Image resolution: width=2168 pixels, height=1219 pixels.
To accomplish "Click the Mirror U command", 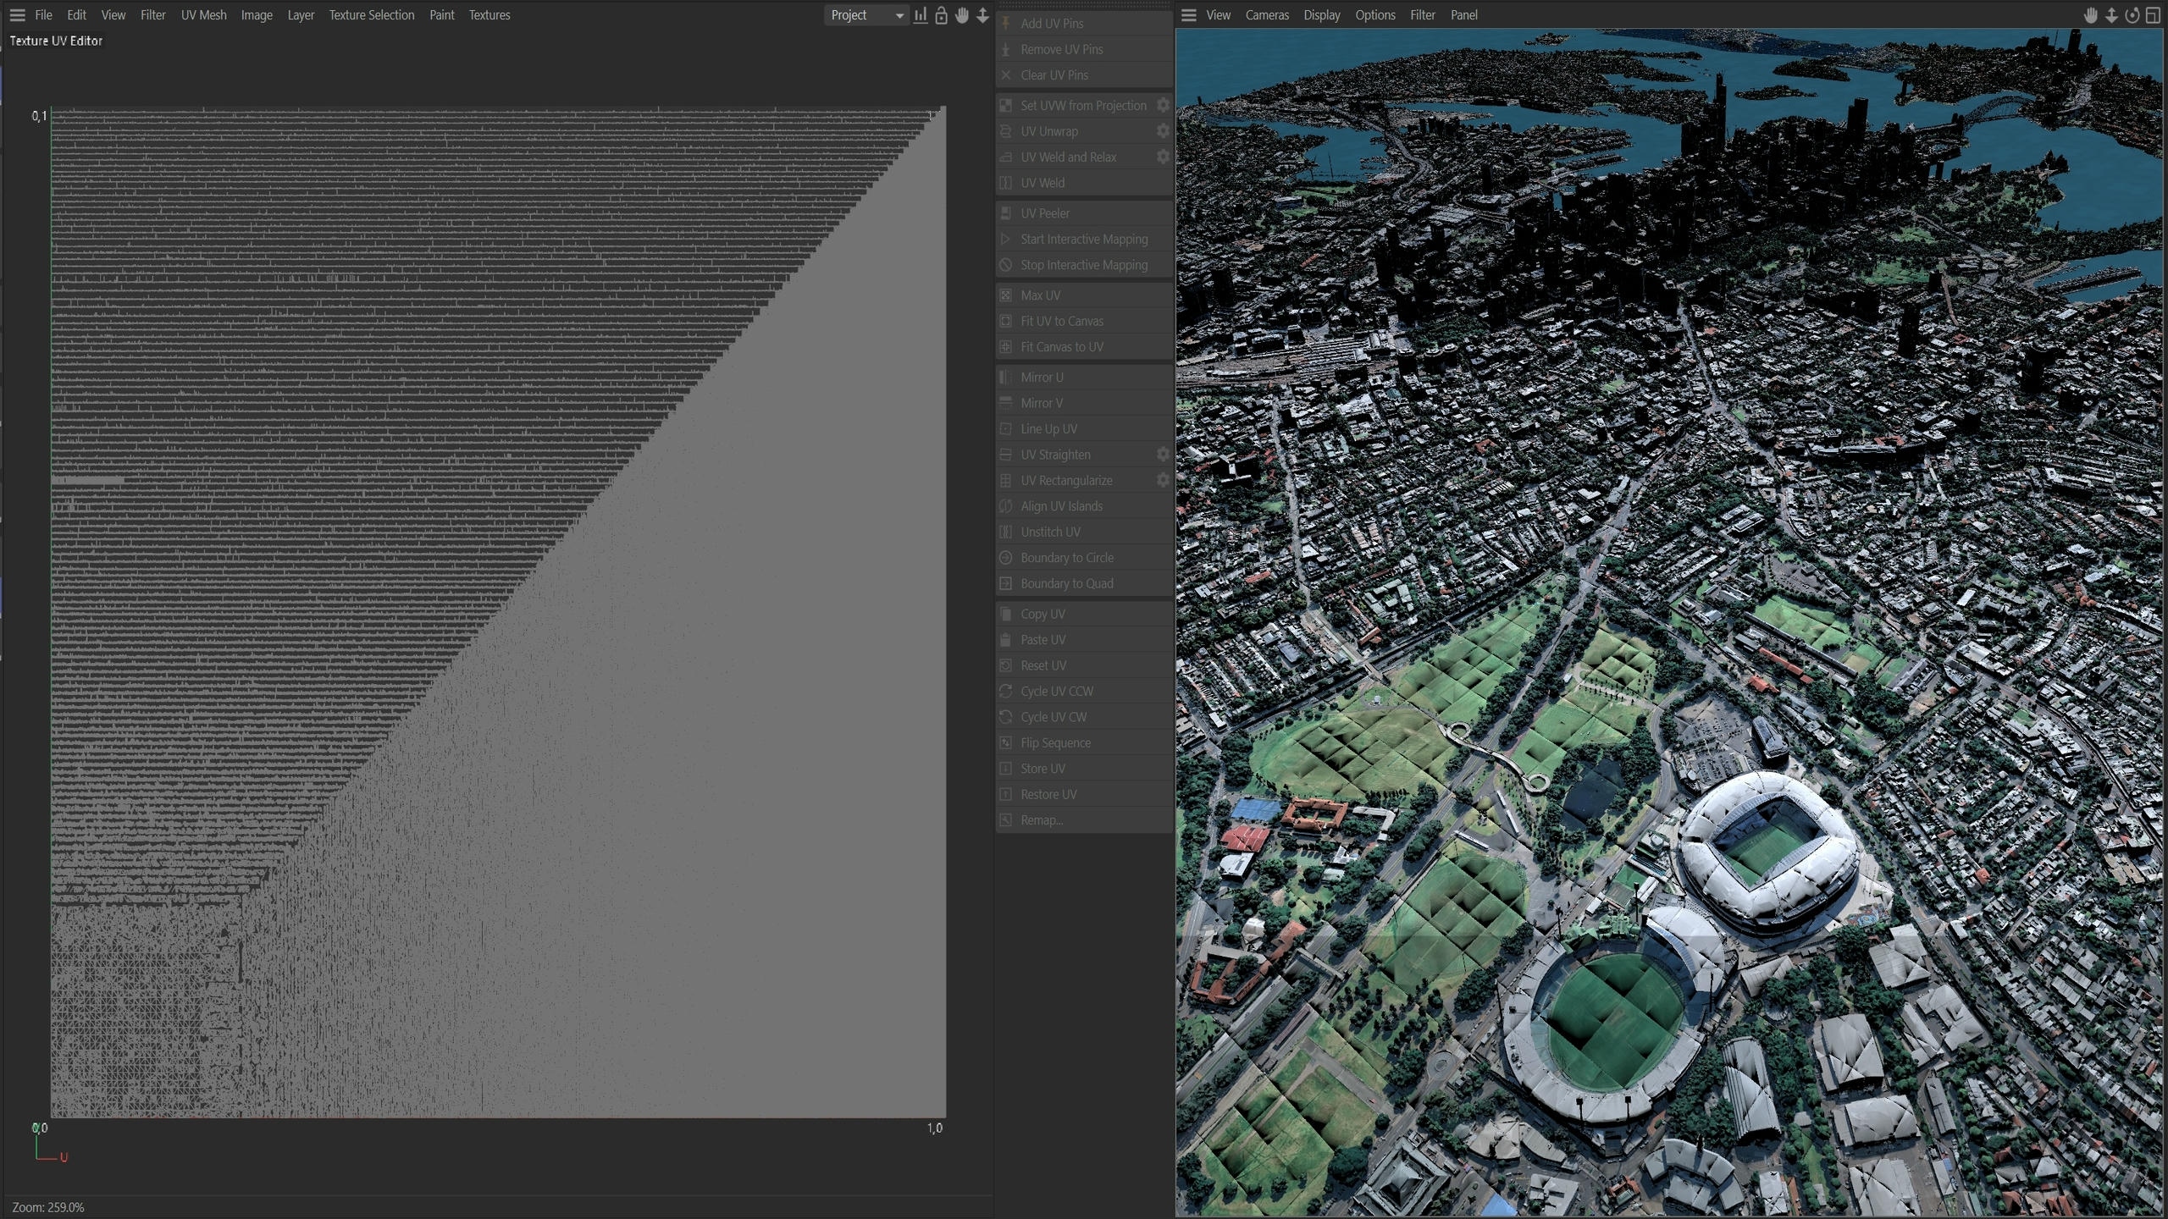I will (1084, 378).
